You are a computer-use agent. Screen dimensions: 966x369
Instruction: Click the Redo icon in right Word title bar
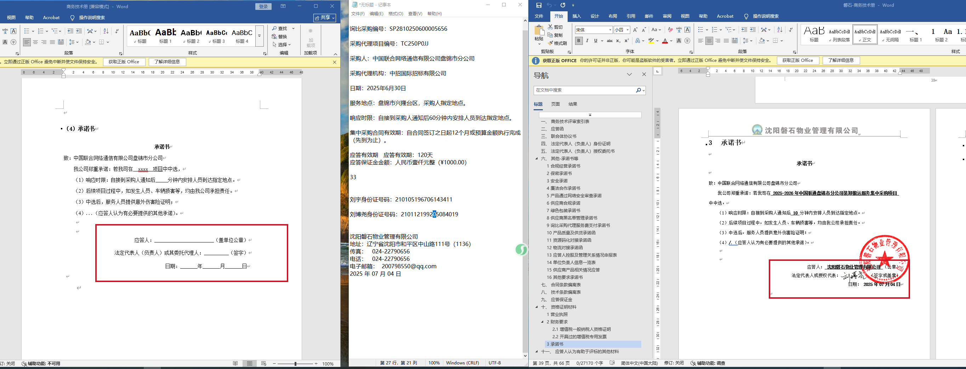(x=563, y=5)
